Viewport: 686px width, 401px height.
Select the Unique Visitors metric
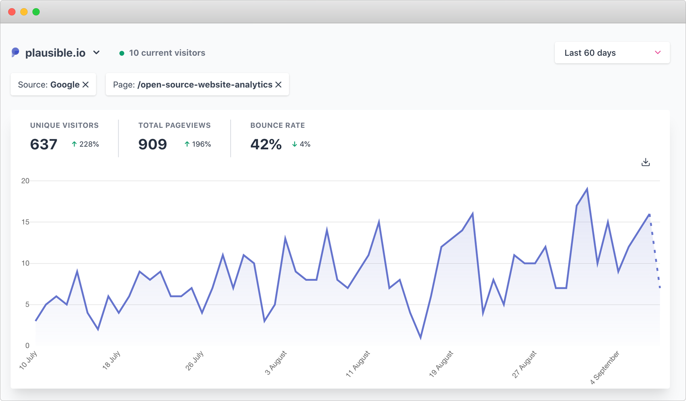[x=64, y=135]
